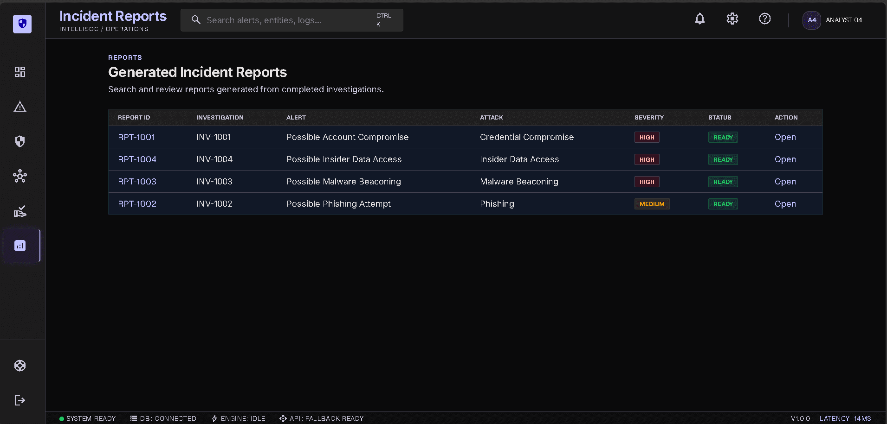
Task: Open help question mark icon
Action: pos(765,19)
